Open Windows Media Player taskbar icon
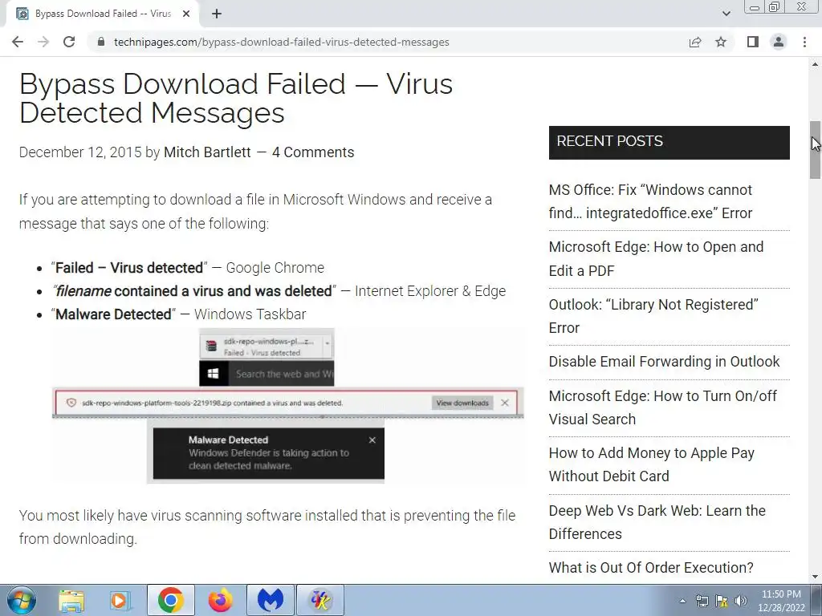822x616 pixels. click(x=120, y=600)
